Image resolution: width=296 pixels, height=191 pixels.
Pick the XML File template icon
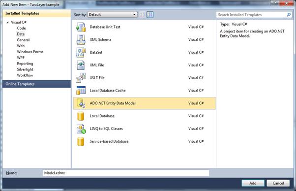(81, 65)
